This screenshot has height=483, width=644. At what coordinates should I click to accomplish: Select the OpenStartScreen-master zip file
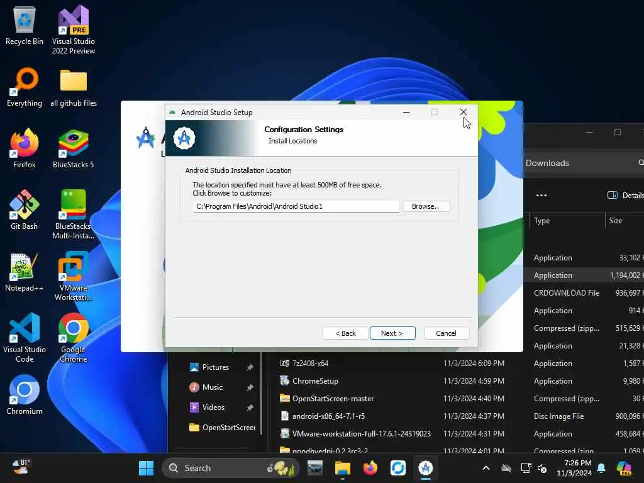click(333, 398)
